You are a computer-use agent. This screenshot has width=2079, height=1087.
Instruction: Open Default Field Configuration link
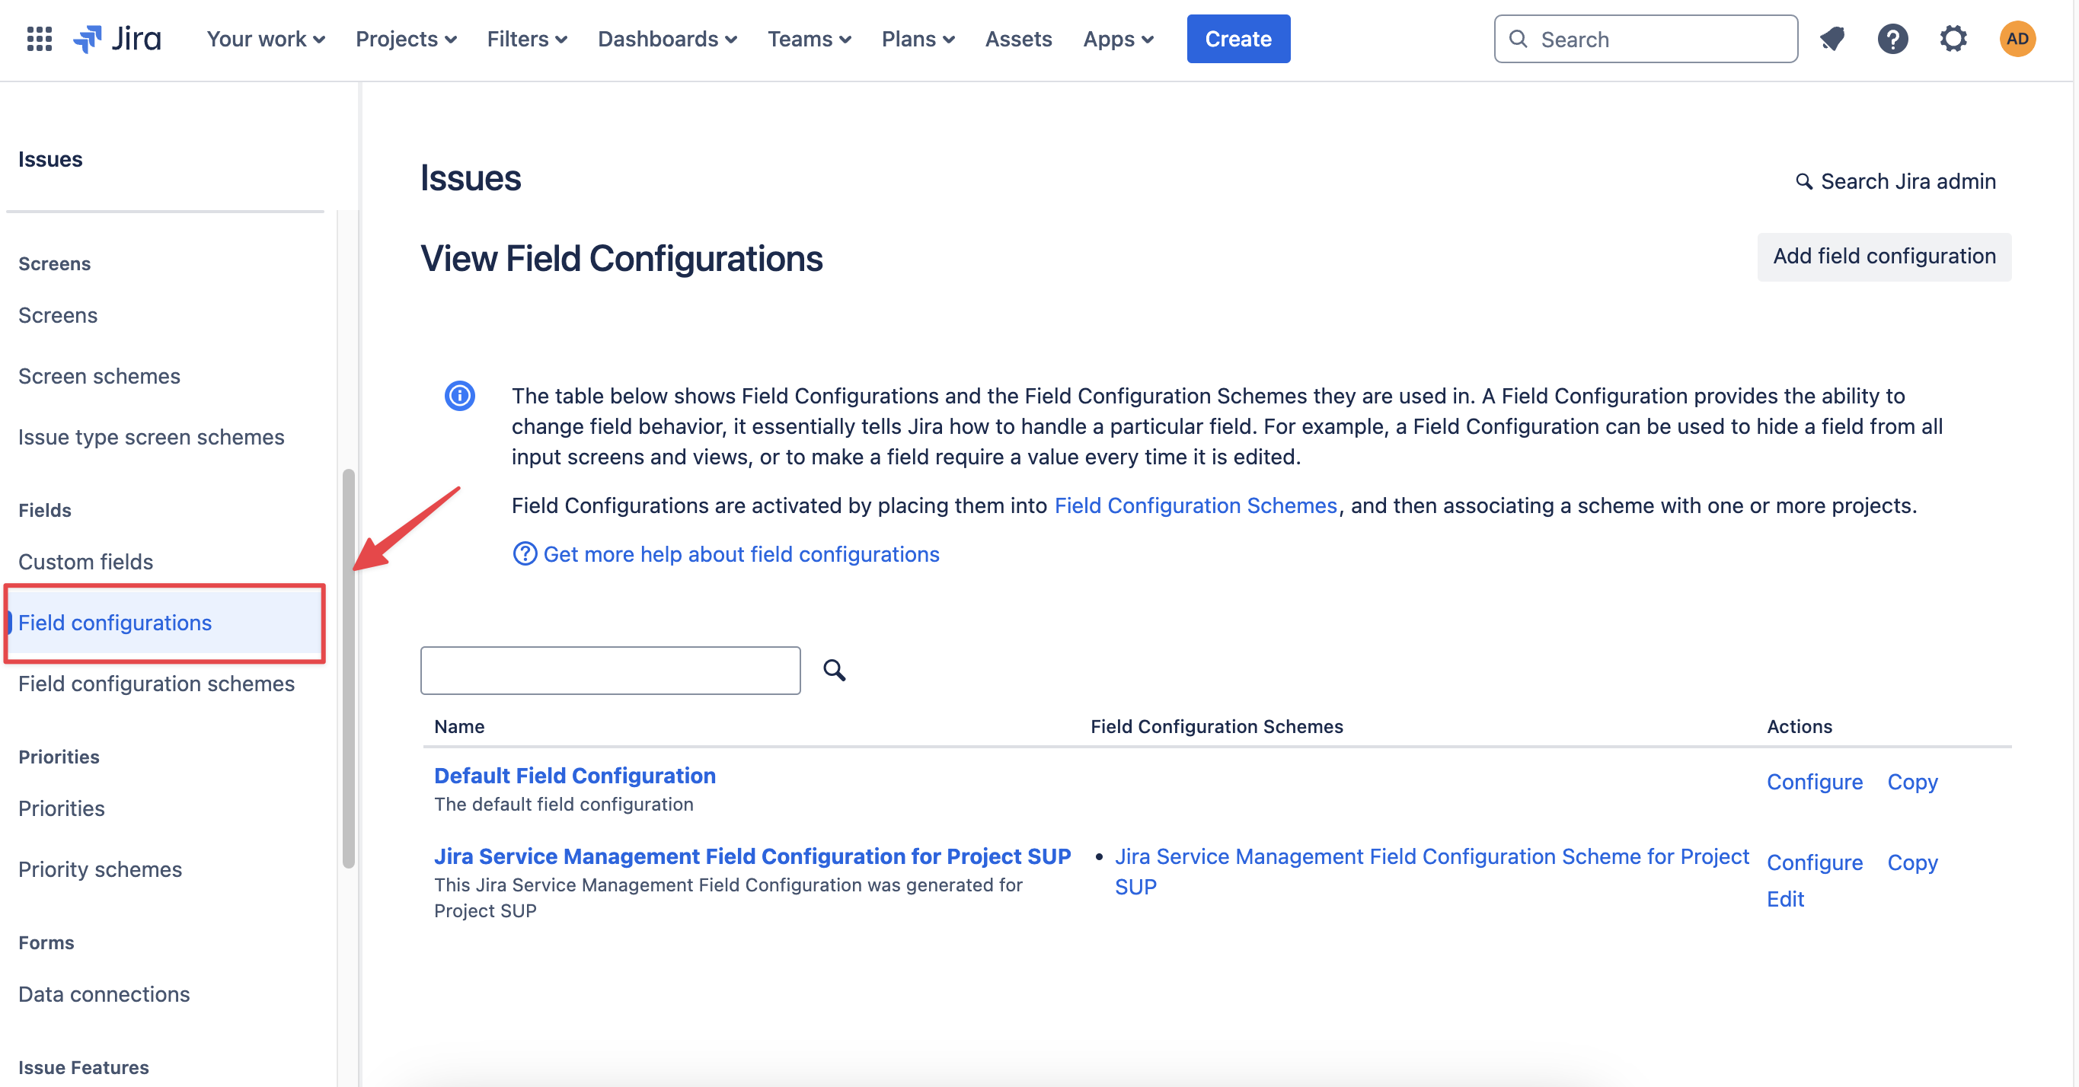(x=575, y=776)
